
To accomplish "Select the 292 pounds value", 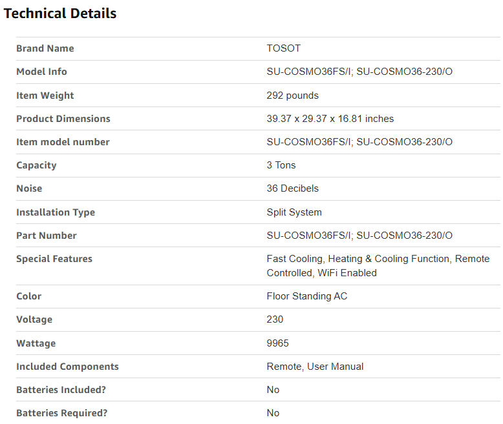I will (293, 96).
